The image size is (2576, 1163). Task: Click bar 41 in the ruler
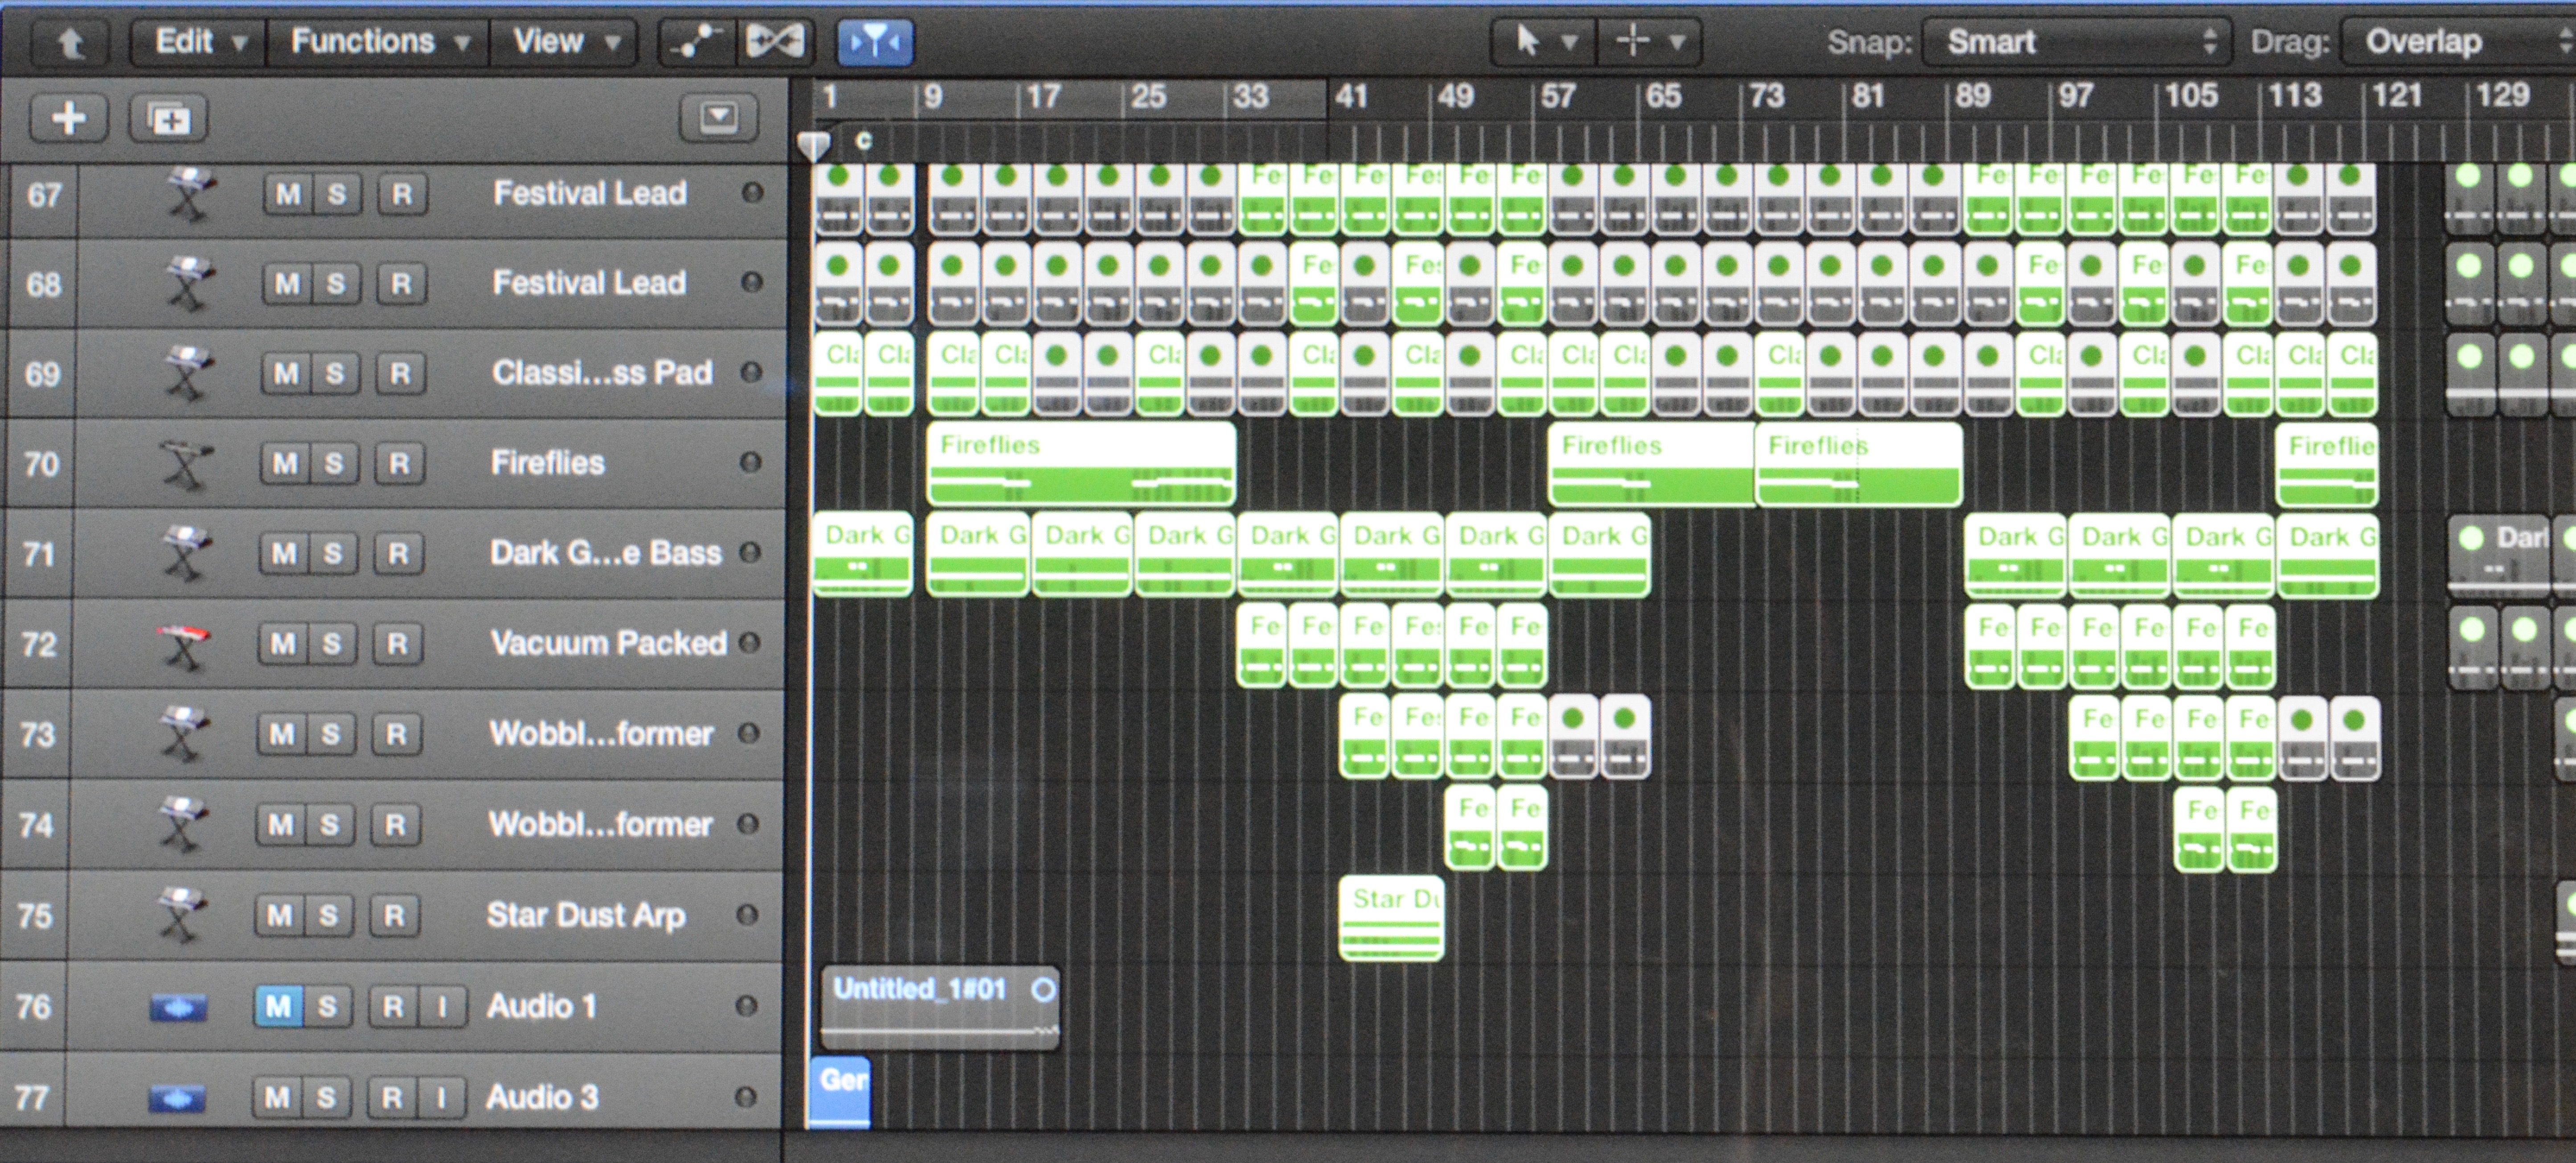tap(1351, 97)
